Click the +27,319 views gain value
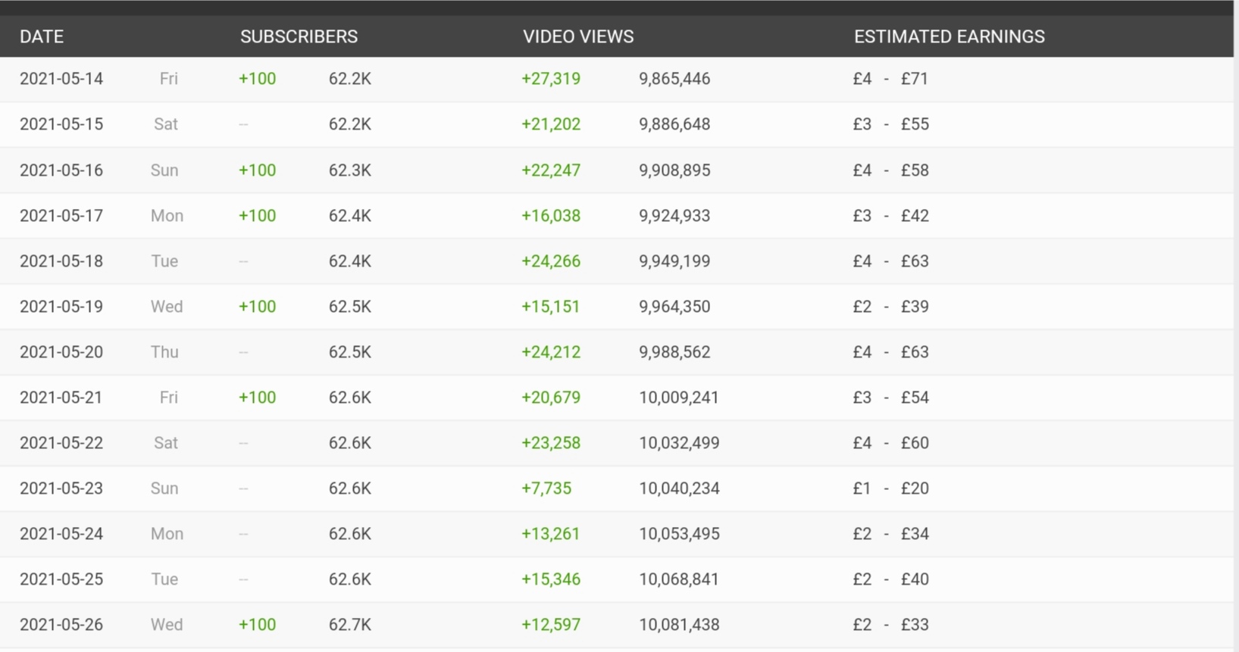This screenshot has width=1239, height=652. coord(551,79)
